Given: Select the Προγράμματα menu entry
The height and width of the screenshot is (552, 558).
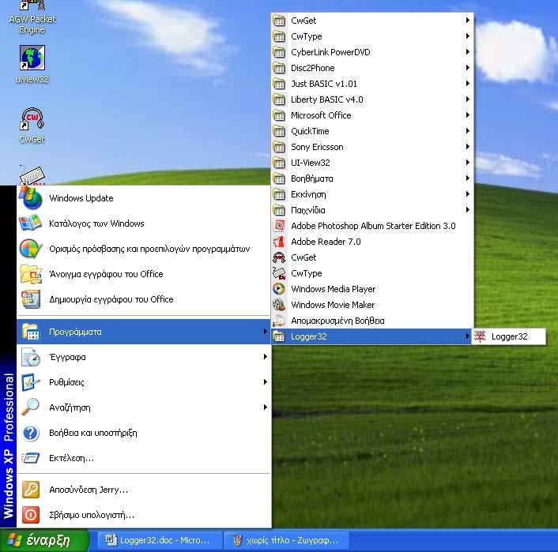Looking at the screenshot, I should 144,332.
